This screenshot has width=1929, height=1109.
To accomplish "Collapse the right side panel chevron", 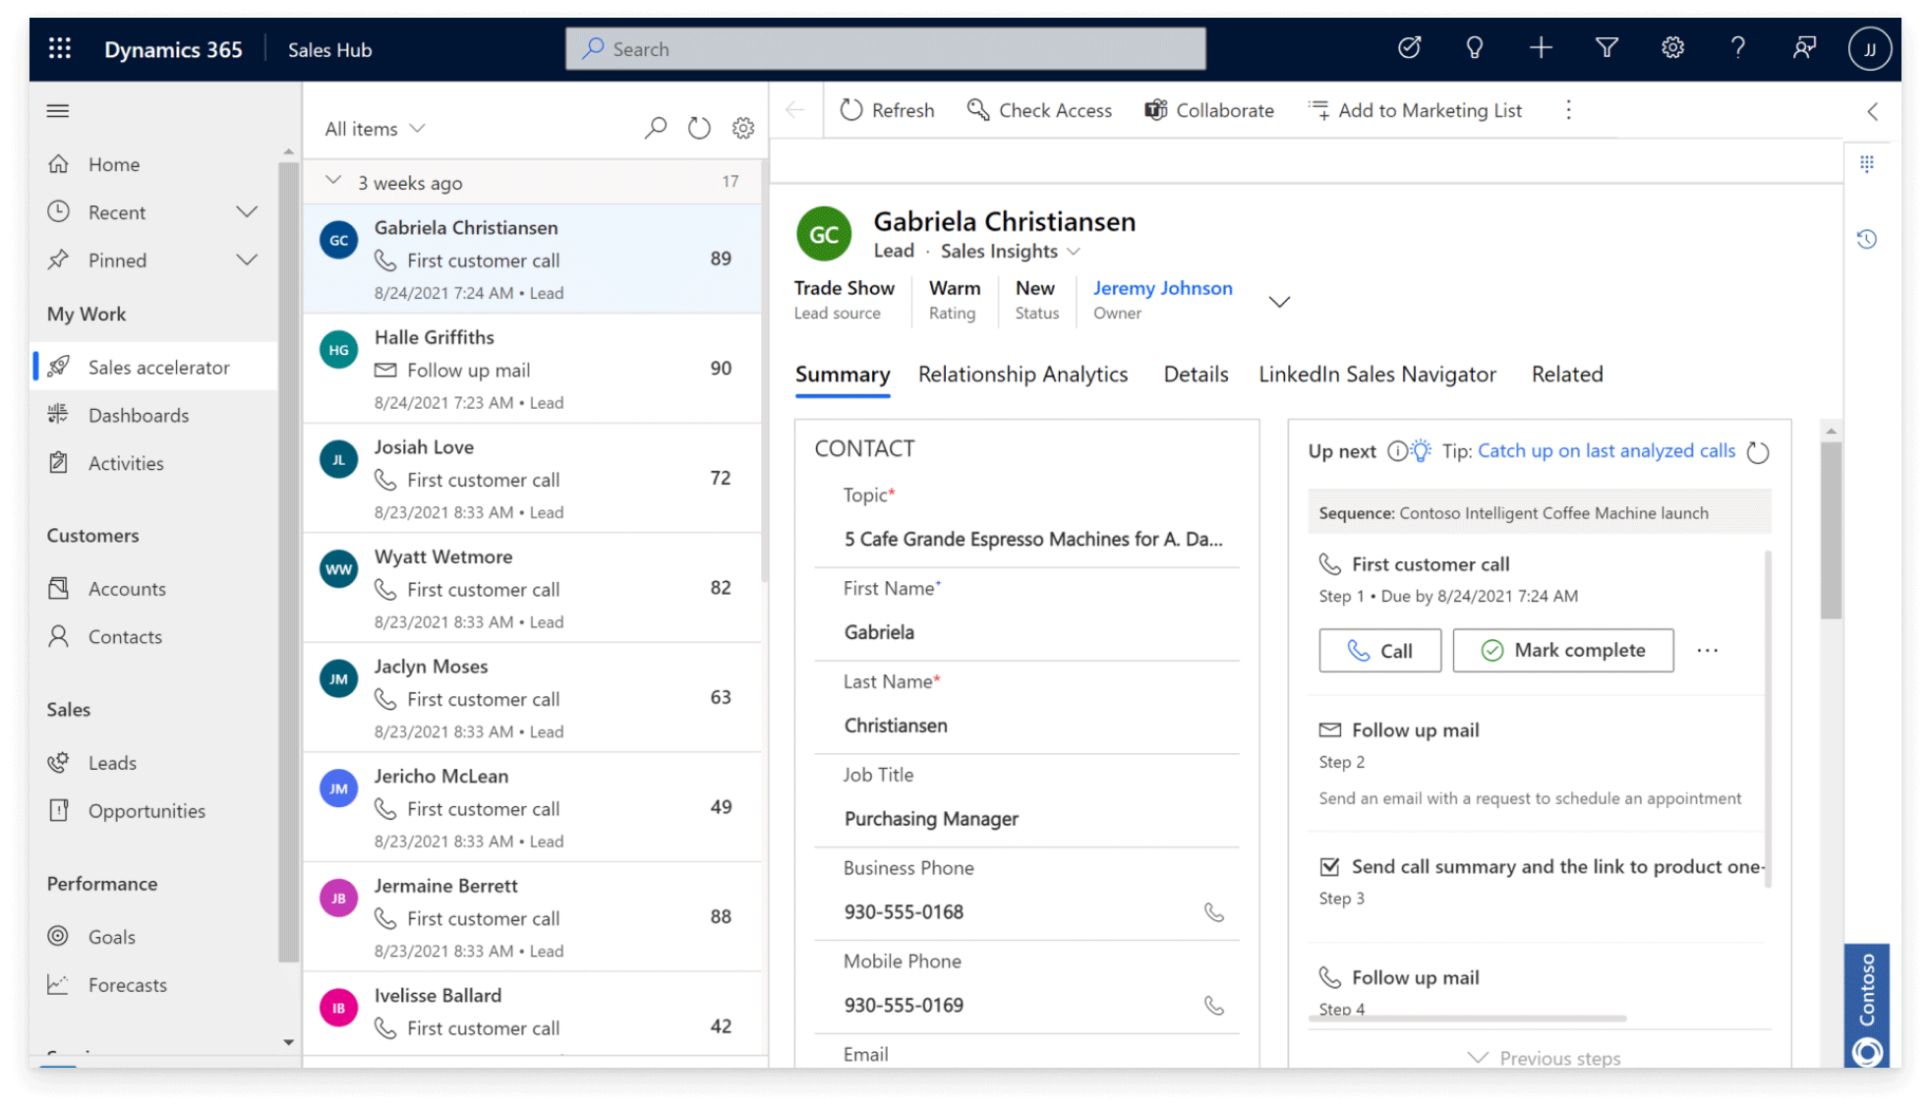I will click(1873, 111).
